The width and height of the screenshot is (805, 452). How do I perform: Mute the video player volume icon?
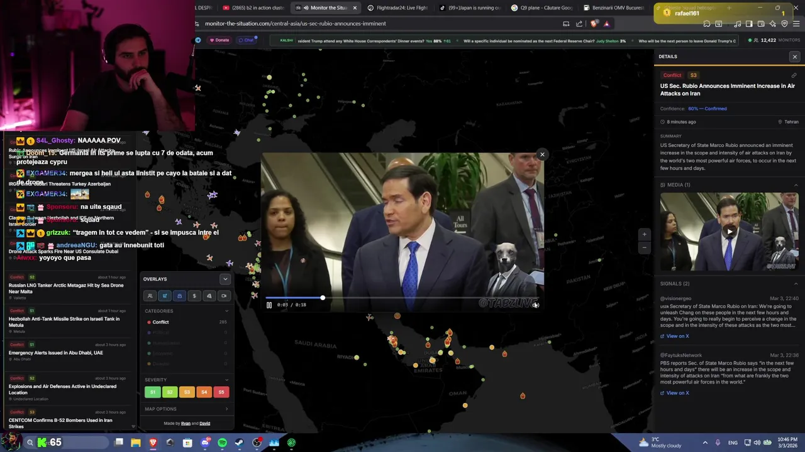(x=536, y=305)
